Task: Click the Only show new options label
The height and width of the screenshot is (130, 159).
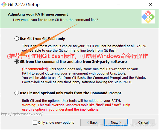Action: [x=56, y=123]
